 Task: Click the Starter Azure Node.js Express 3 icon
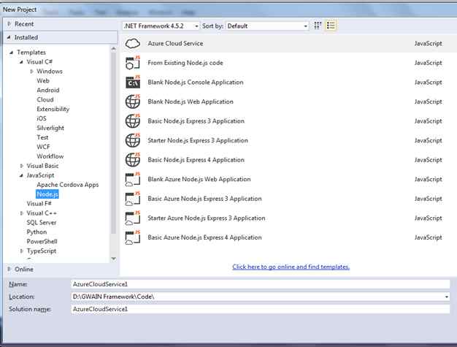(x=133, y=218)
